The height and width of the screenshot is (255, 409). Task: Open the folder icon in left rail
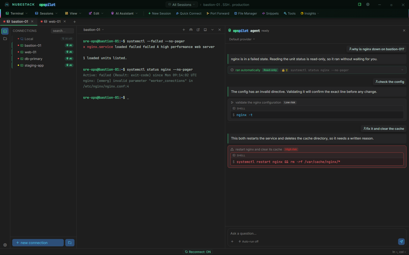(5, 39)
